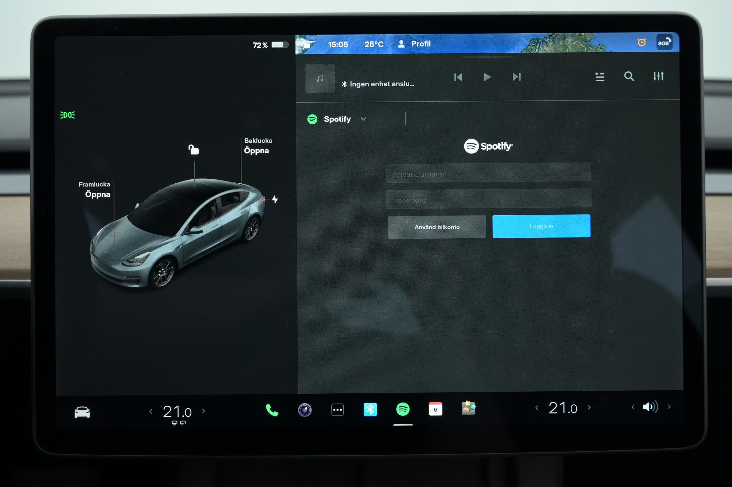Open the toybox app icon
732x487 pixels.
pyautogui.click(x=468, y=408)
